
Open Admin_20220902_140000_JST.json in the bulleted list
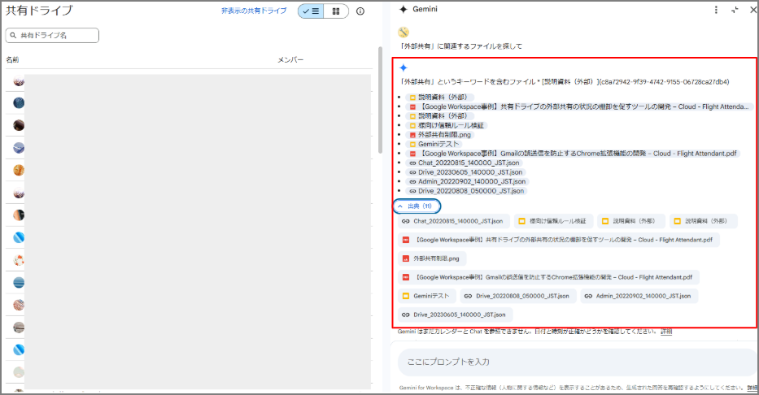click(x=467, y=182)
